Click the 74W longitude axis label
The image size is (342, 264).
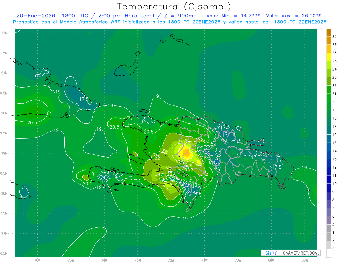(104, 260)
